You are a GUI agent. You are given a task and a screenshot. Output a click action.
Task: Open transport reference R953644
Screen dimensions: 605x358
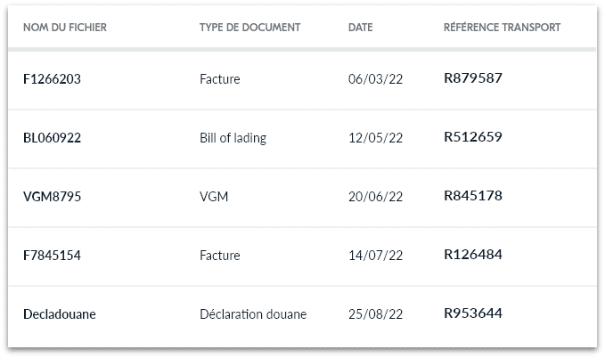coord(473,313)
